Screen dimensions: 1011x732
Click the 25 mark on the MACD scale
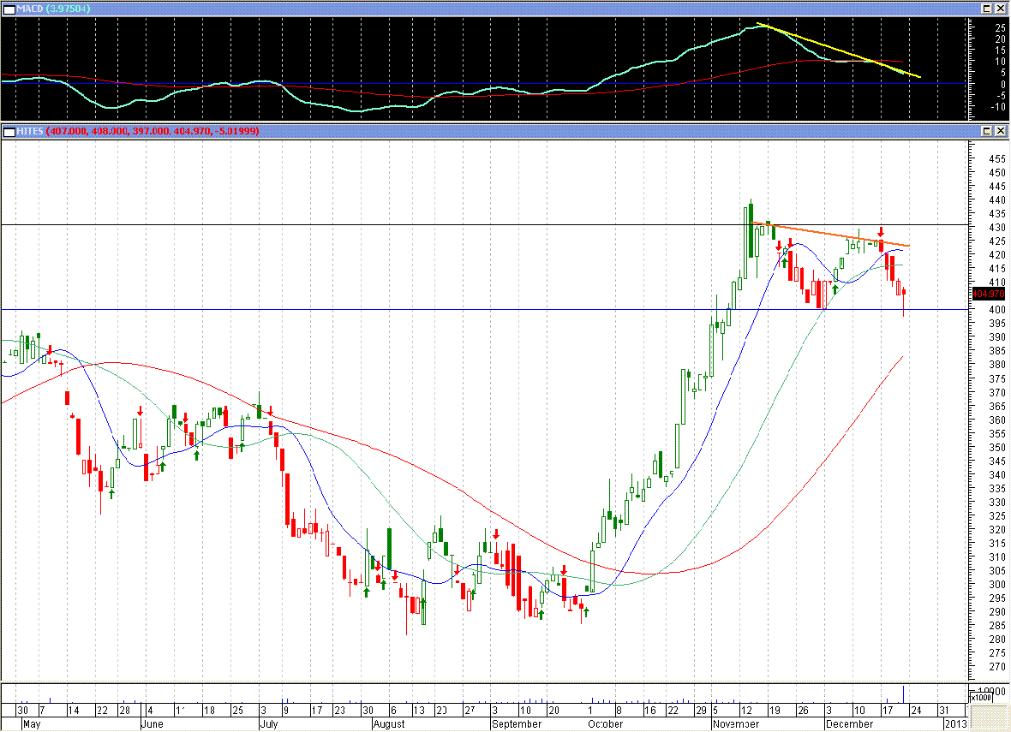1000,27
